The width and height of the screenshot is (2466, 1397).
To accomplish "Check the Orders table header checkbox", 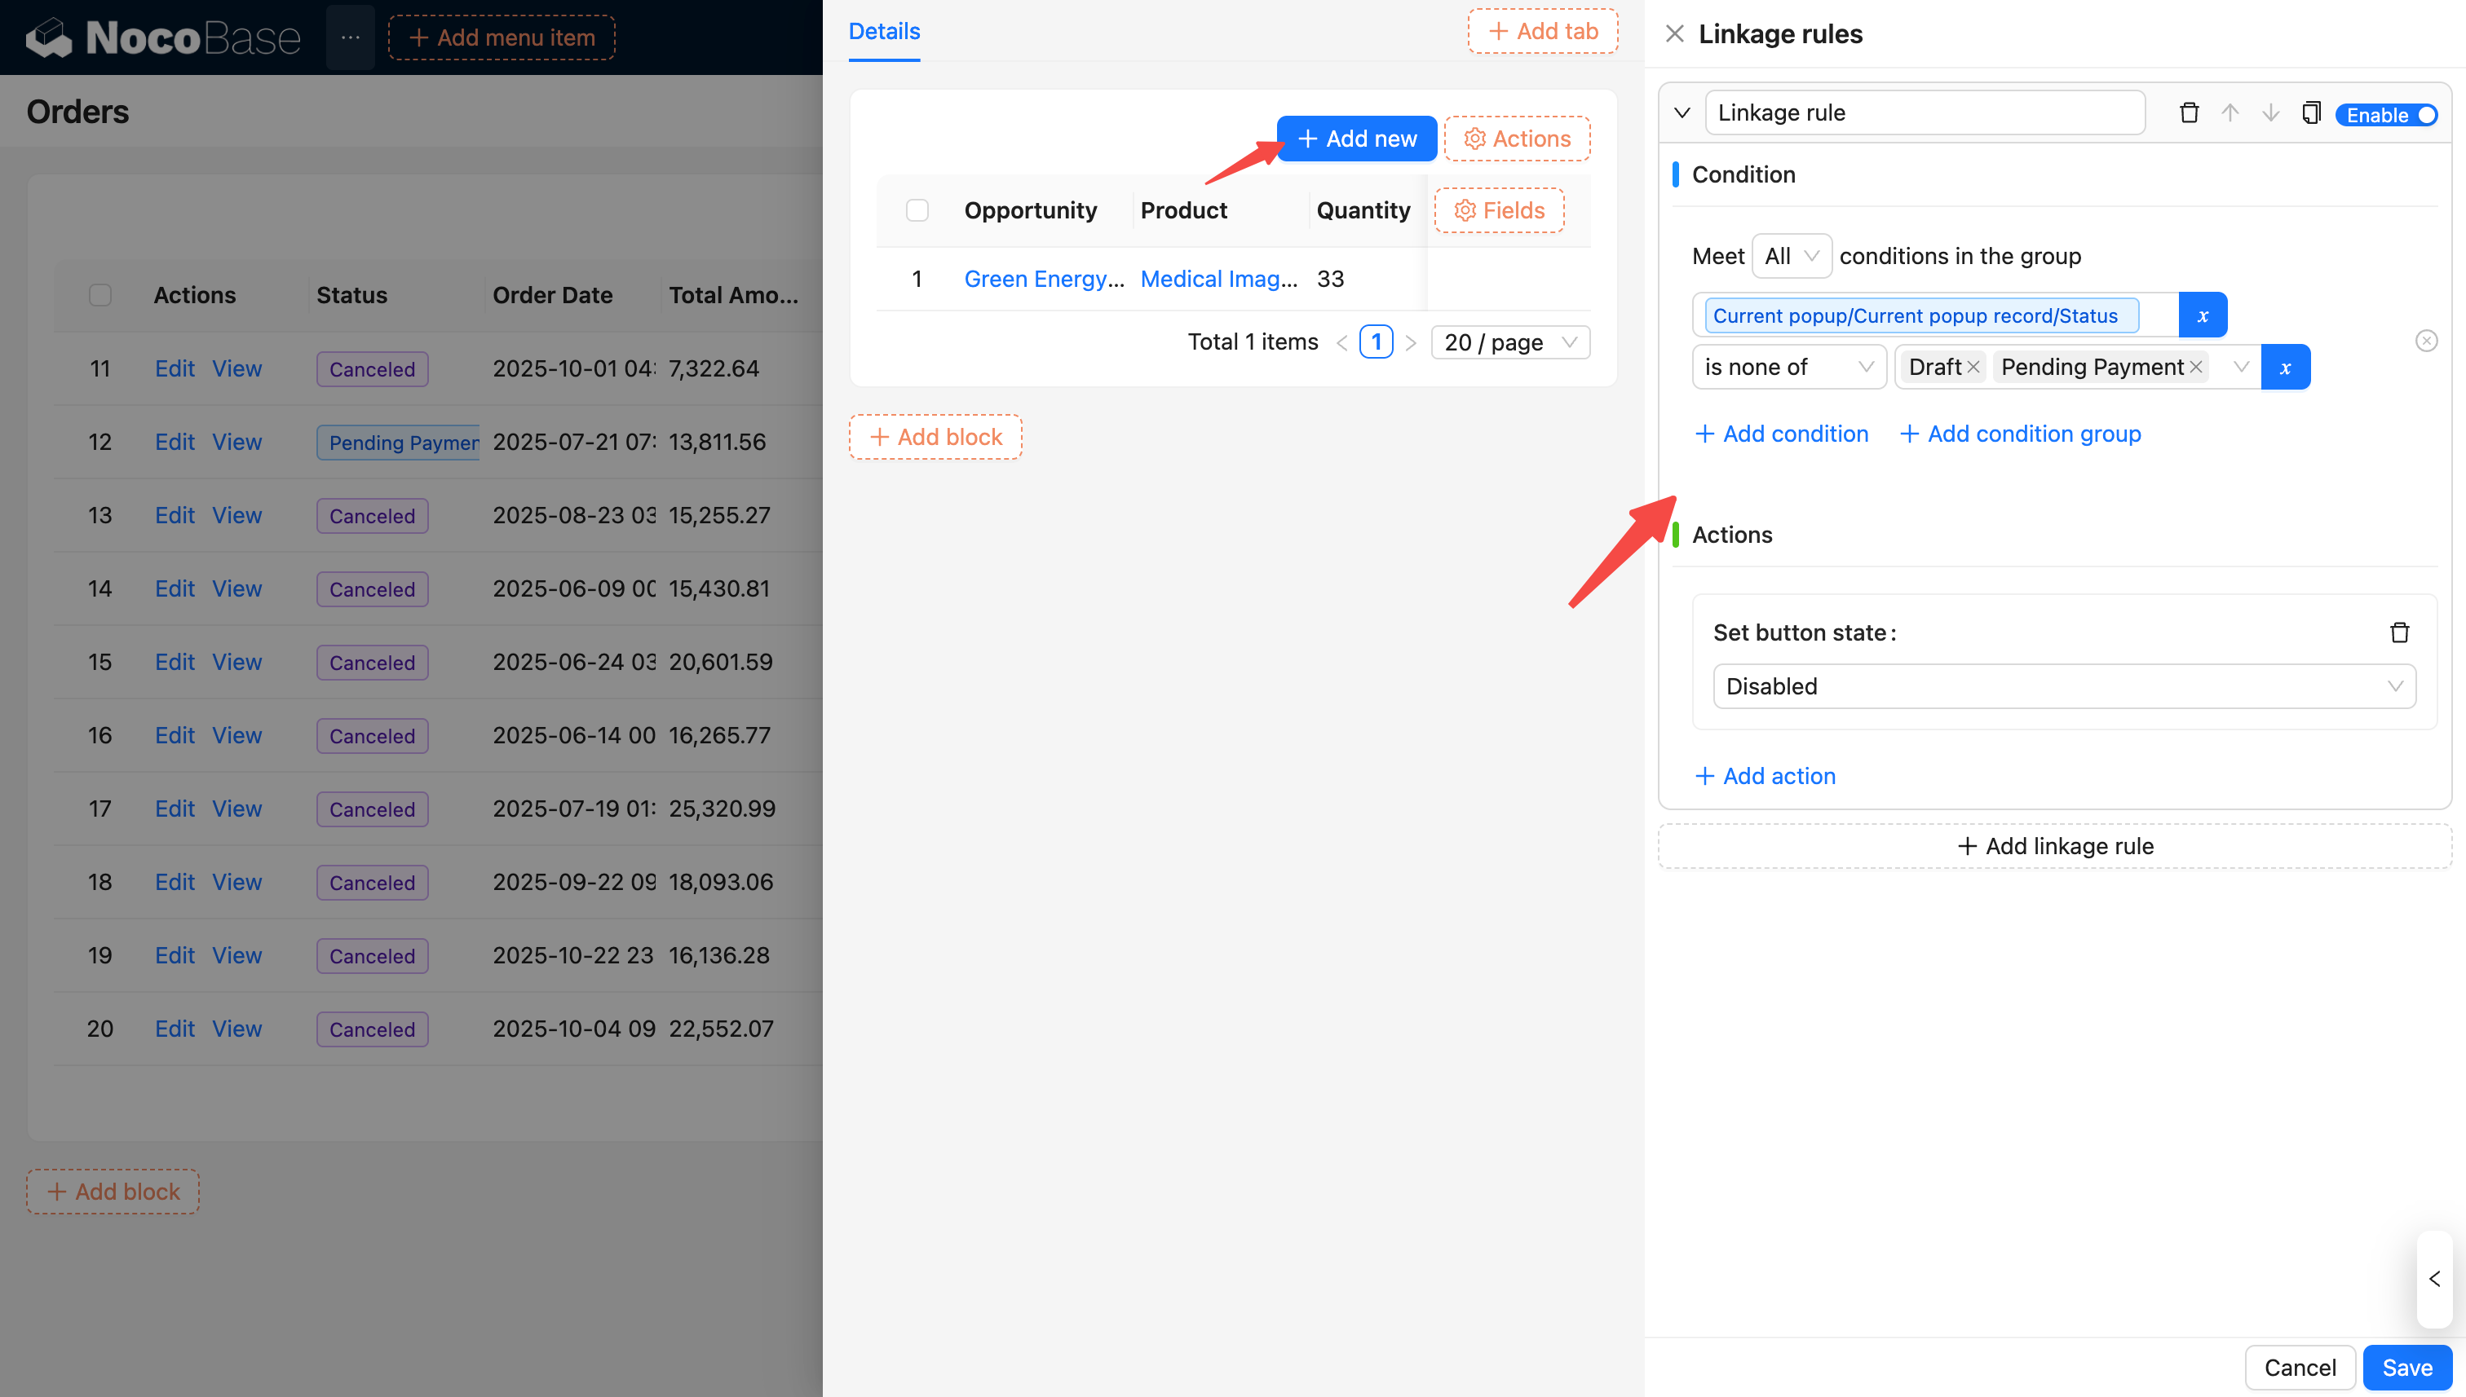I will [x=99, y=296].
